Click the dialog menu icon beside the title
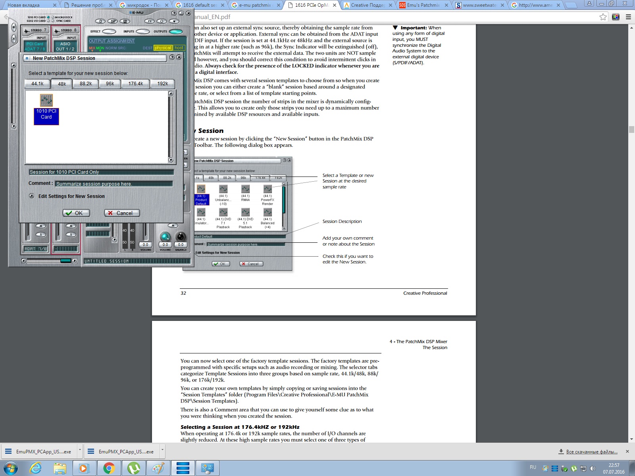Image resolution: width=635 pixels, height=476 pixels. point(27,58)
